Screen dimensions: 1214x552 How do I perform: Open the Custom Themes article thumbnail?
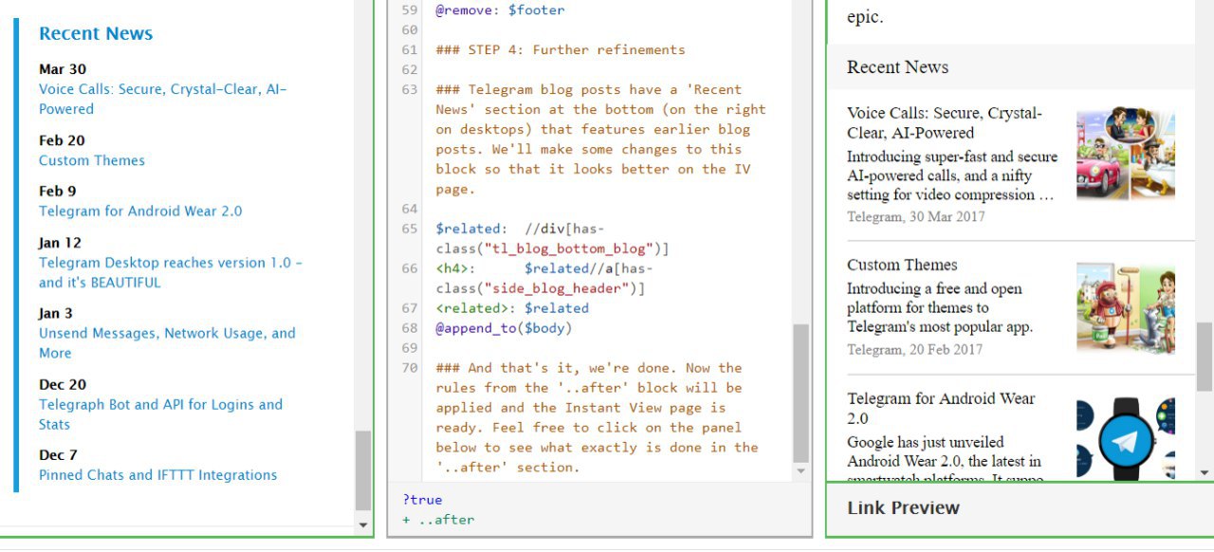1125,308
